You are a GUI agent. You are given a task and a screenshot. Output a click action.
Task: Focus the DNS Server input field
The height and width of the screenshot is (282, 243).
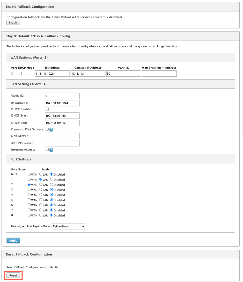(62, 136)
